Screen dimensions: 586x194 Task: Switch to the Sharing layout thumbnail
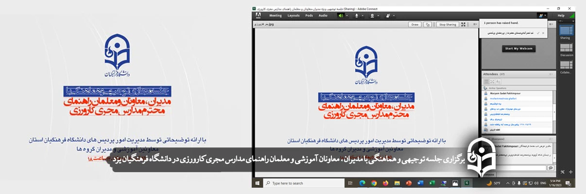[566, 30]
